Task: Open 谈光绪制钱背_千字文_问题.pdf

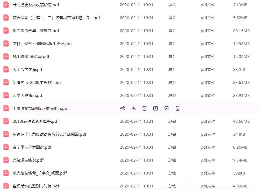Action: click(40, 173)
